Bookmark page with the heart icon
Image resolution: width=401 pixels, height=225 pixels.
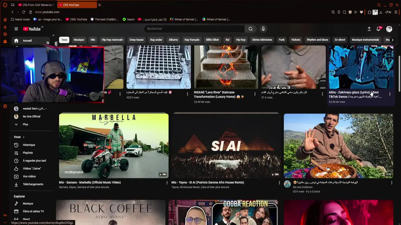361,12
